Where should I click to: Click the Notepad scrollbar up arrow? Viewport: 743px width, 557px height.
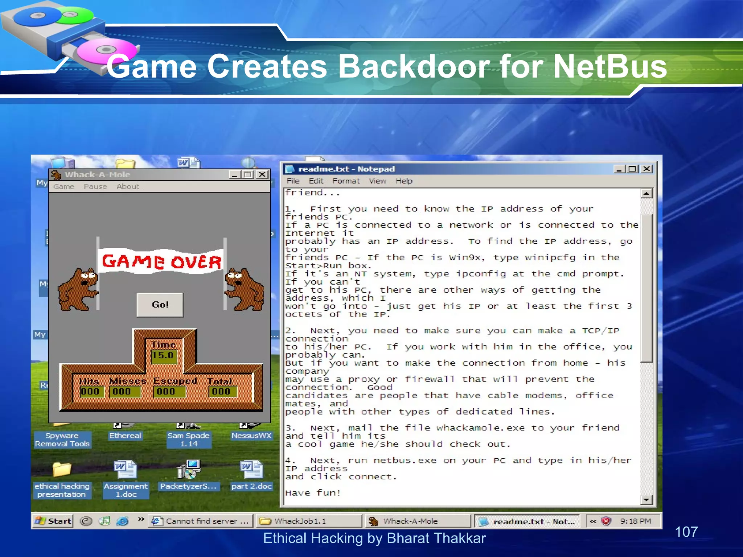[646, 193]
